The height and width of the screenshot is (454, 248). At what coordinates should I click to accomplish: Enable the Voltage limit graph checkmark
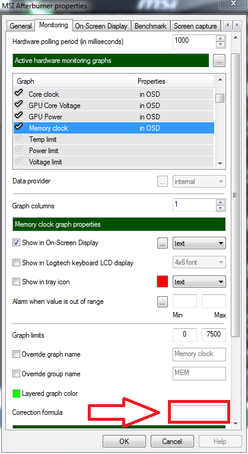[x=19, y=161]
